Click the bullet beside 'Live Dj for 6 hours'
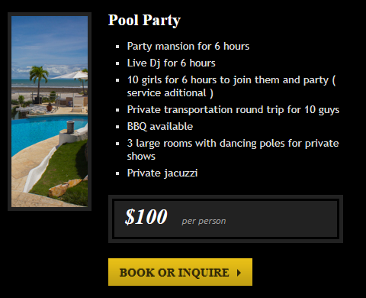Viewport: 366px width, 298px height. (117, 63)
